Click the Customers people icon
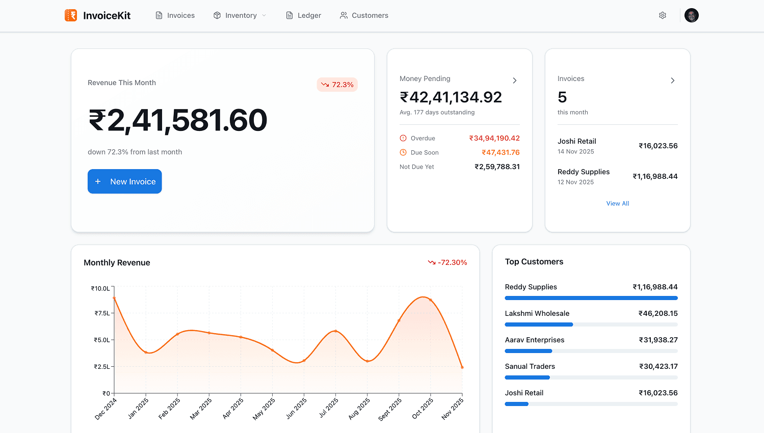Screen dimensions: 764x433 coord(343,15)
